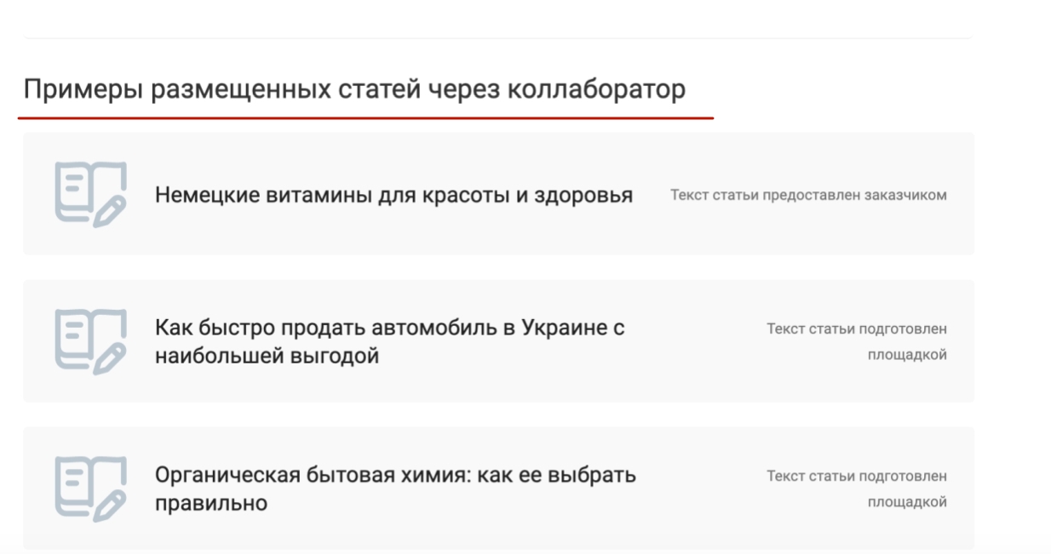Click the thin divider line above the heading
The image size is (1051, 554).
pyautogui.click(x=498, y=37)
